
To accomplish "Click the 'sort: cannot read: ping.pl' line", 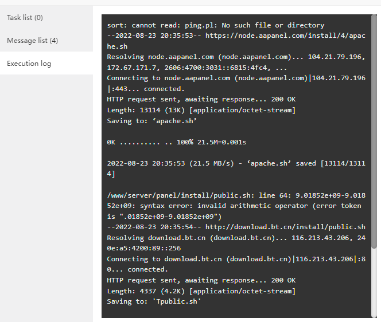I will 215,25.
